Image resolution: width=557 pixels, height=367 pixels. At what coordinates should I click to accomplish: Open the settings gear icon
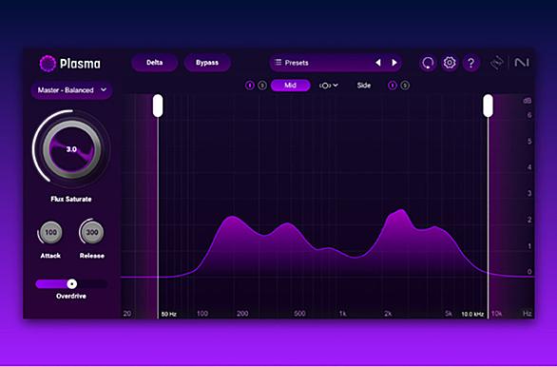point(450,63)
